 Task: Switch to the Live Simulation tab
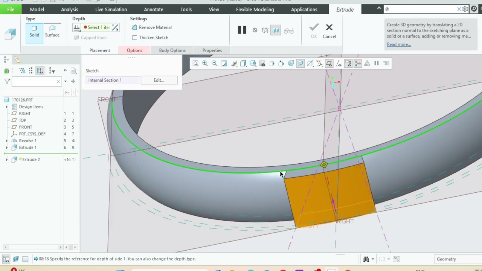pyautogui.click(x=111, y=9)
